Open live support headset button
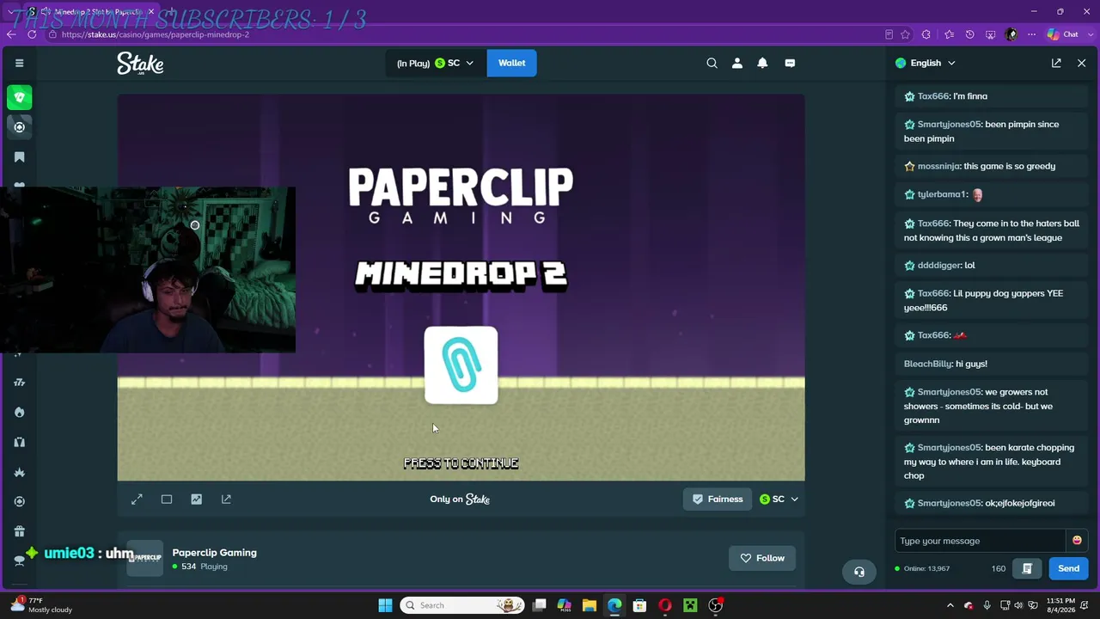Screen dimensions: 1100x619 click(x=859, y=572)
